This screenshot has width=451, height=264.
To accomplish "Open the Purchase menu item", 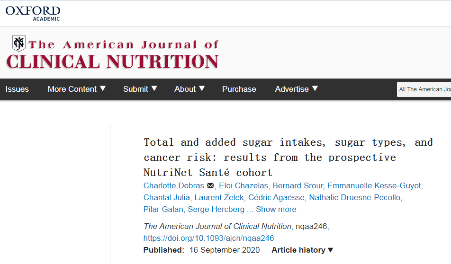I will click(239, 89).
